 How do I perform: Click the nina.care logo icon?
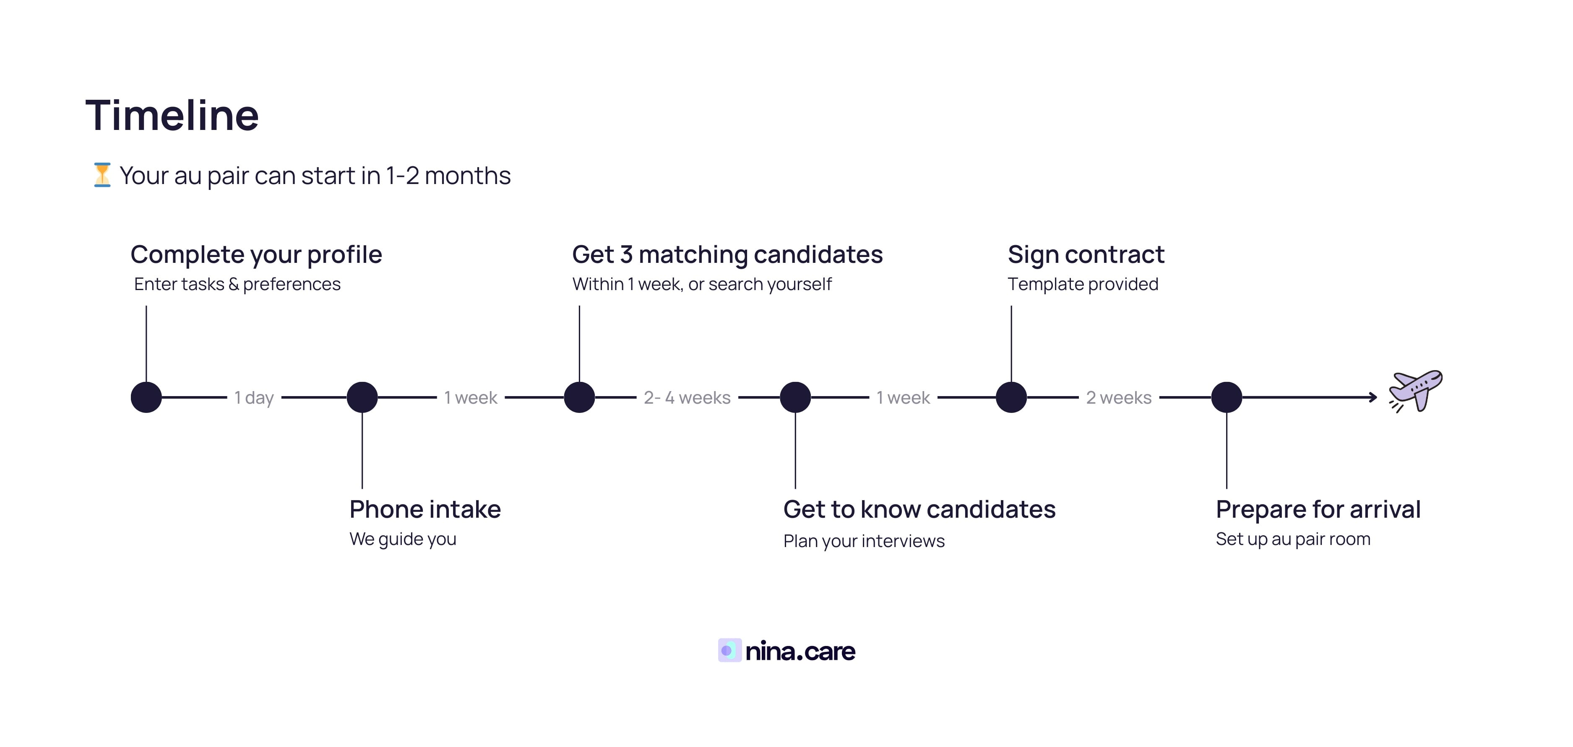click(x=729, y=651)
